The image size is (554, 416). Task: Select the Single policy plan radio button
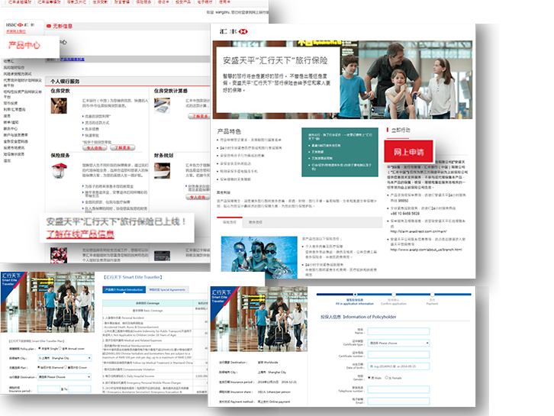pyautogui.click(x=39, y=349)
